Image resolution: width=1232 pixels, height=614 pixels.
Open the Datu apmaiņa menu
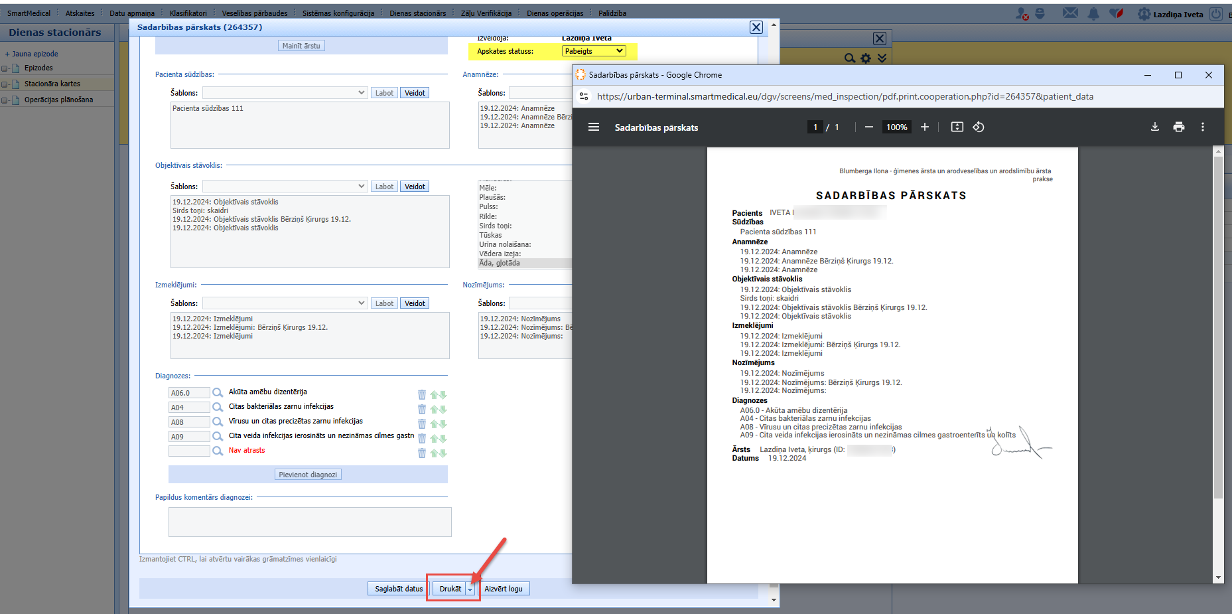(x=132, y=13)
